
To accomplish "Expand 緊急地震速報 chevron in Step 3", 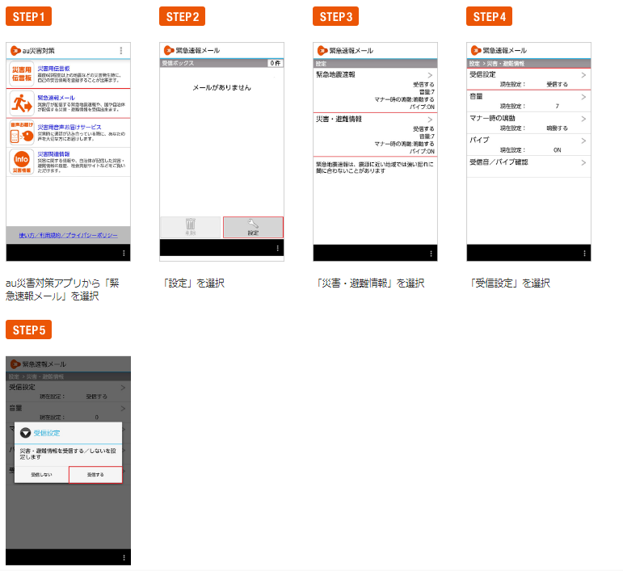I will coord(430,75).
